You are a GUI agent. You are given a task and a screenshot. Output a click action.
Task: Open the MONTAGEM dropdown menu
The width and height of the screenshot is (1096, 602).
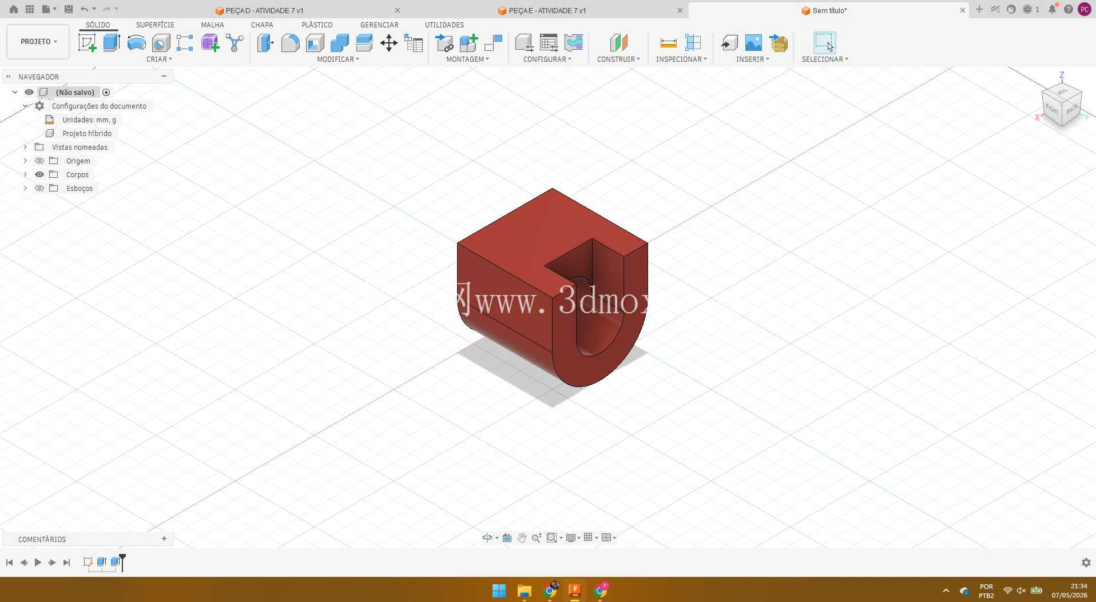click(x=467, y=59)
